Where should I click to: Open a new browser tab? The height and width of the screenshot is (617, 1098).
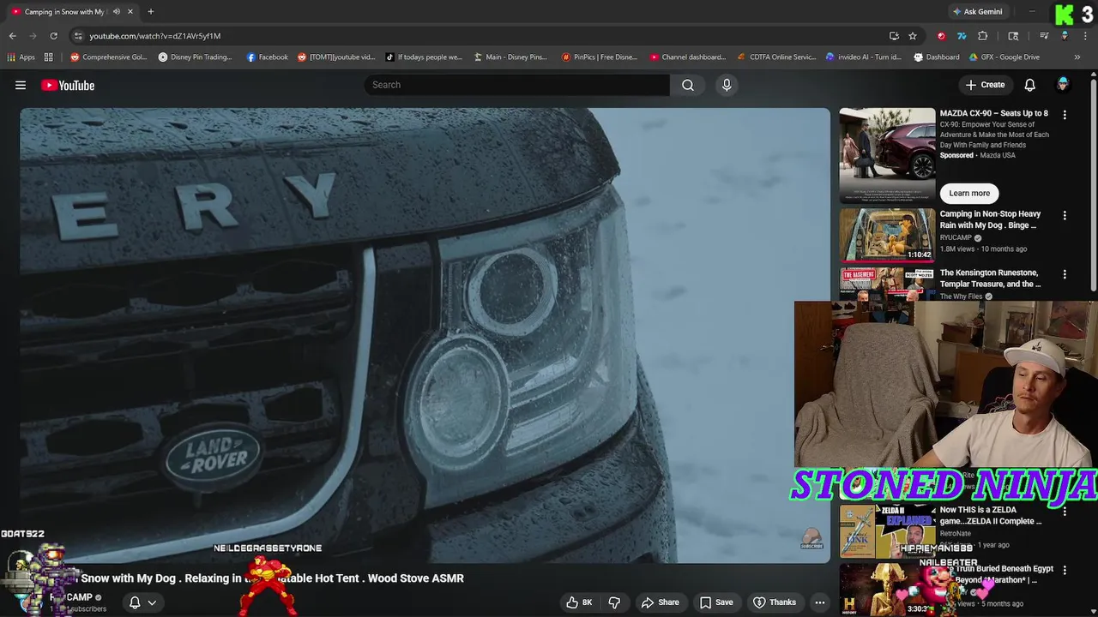[151, 12]
